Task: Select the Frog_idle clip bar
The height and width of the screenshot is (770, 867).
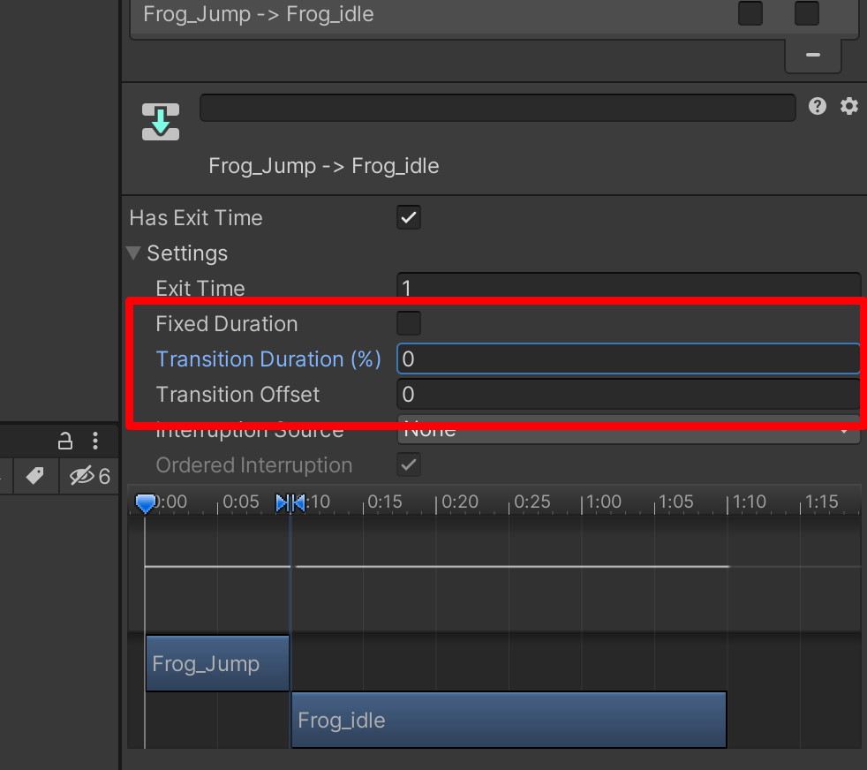Action: 509,720
